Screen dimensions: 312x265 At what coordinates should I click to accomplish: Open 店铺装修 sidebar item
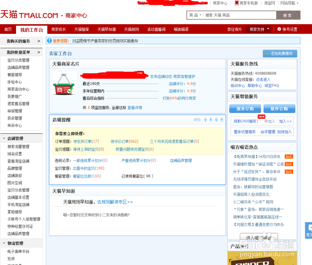tap(15, 175)
